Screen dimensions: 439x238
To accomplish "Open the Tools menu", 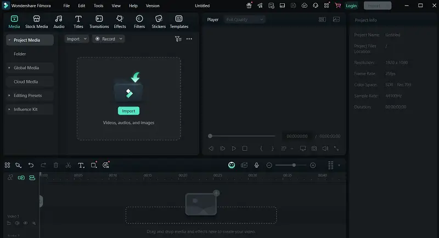I will tap(98, 5).
